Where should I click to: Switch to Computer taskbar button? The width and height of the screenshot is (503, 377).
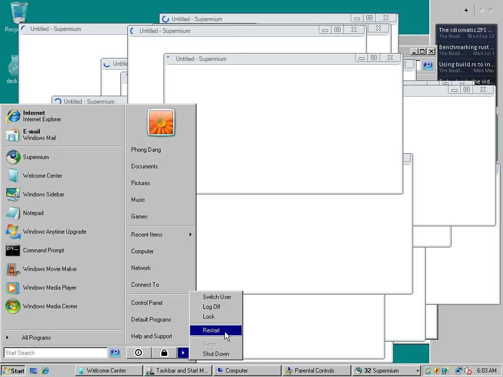[x=248, y=371]
